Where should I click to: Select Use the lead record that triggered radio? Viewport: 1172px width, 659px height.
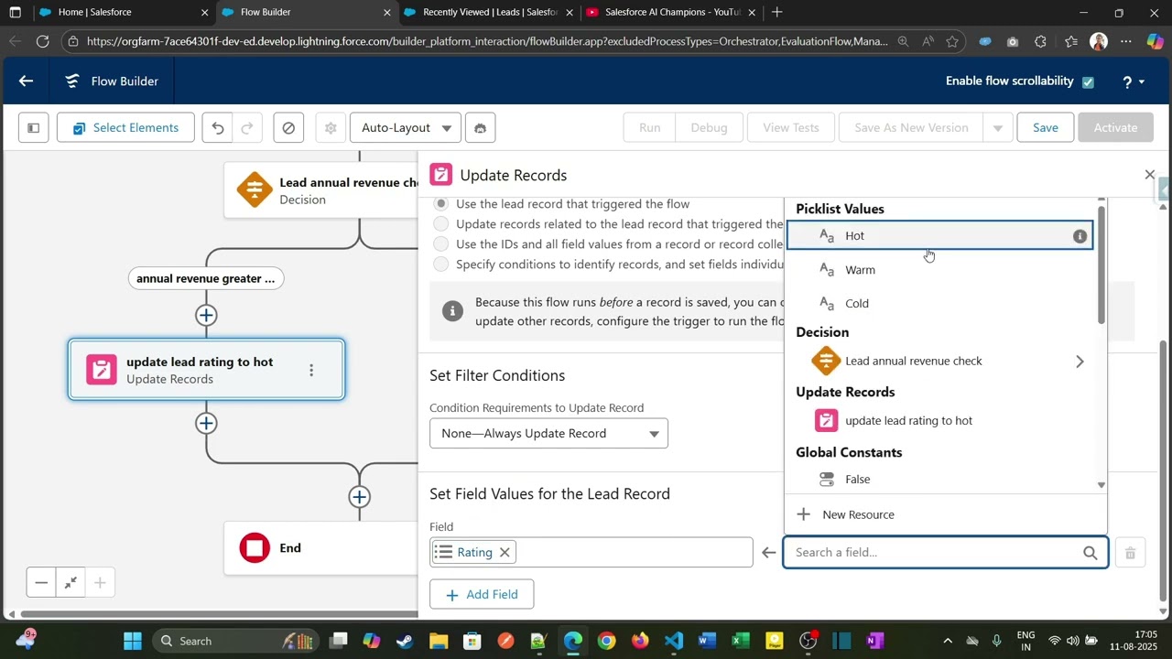coord(441,204)
